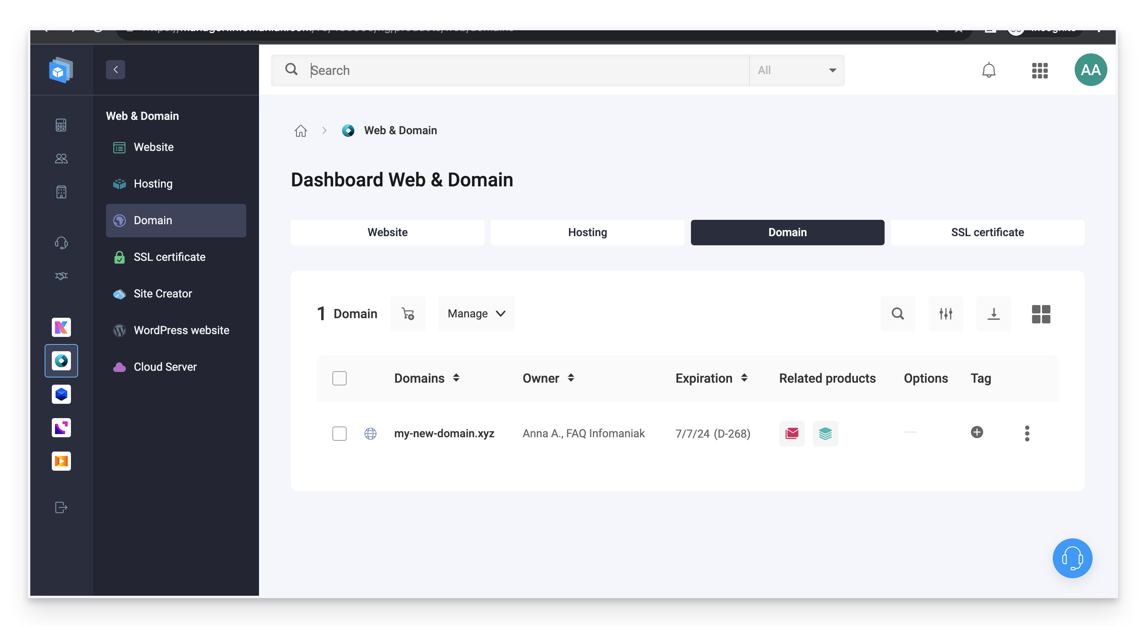Open the filter settings icon in the domain toolbar
This screenshot has width=1146, height=626.
coord(946,313)
